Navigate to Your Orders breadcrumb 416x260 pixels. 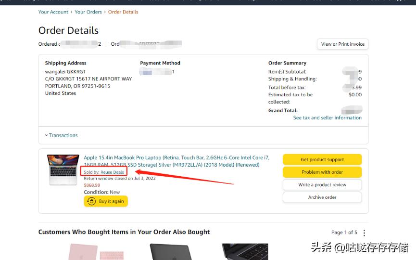click(88, 12)
